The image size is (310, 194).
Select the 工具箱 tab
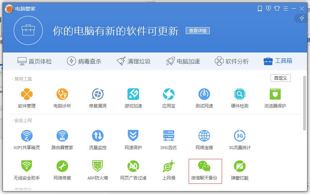[x=278, y=61]
